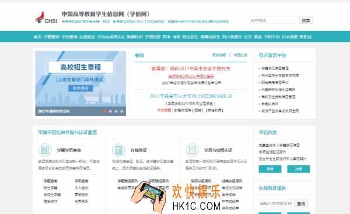Viewport: 350px width, 214px height.
Task: Open 学历查询 in the navigation bar
Action: coord(69,37)
